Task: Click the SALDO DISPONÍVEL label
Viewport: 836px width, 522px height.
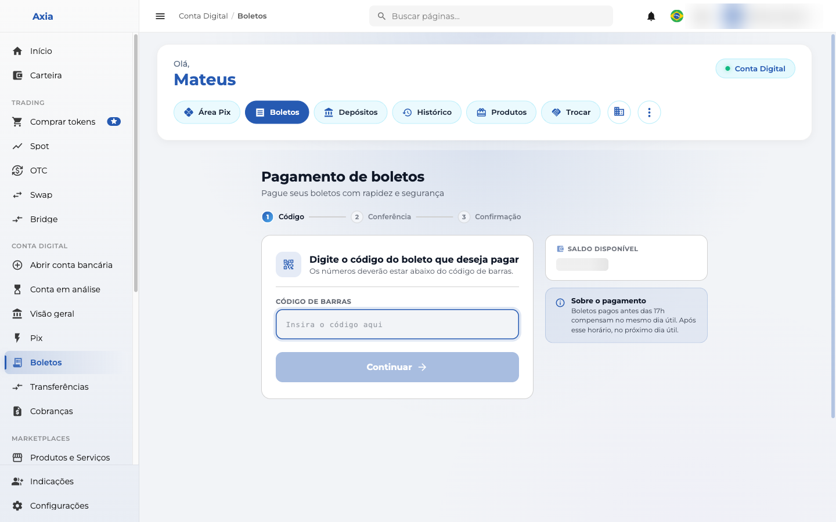Action: 603,249
